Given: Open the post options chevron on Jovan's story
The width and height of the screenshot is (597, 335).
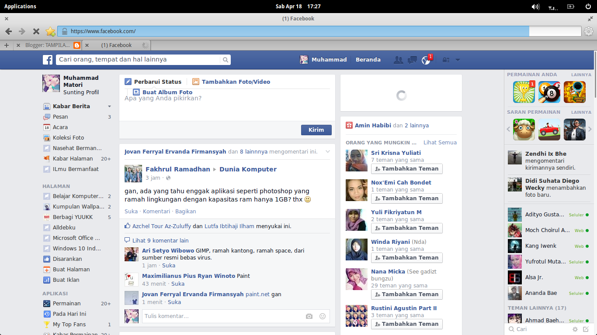Looking at the screenshot, I should tap(327, 152).
